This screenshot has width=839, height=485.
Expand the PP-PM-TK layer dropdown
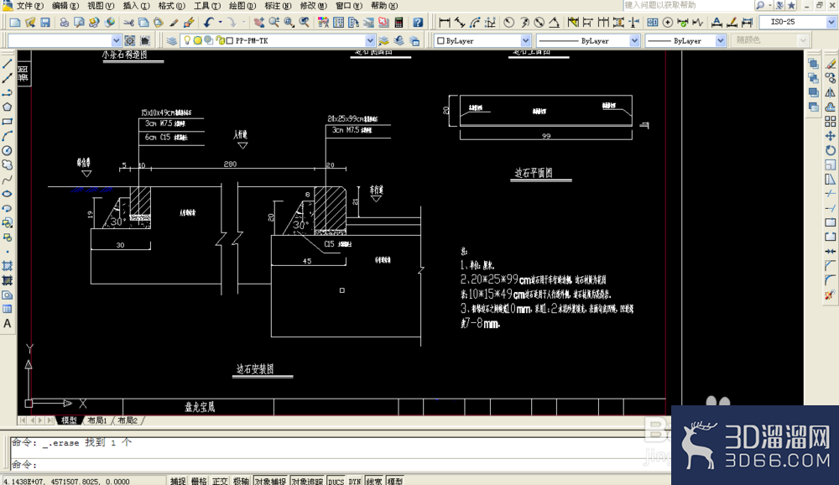tap(370, 40)
